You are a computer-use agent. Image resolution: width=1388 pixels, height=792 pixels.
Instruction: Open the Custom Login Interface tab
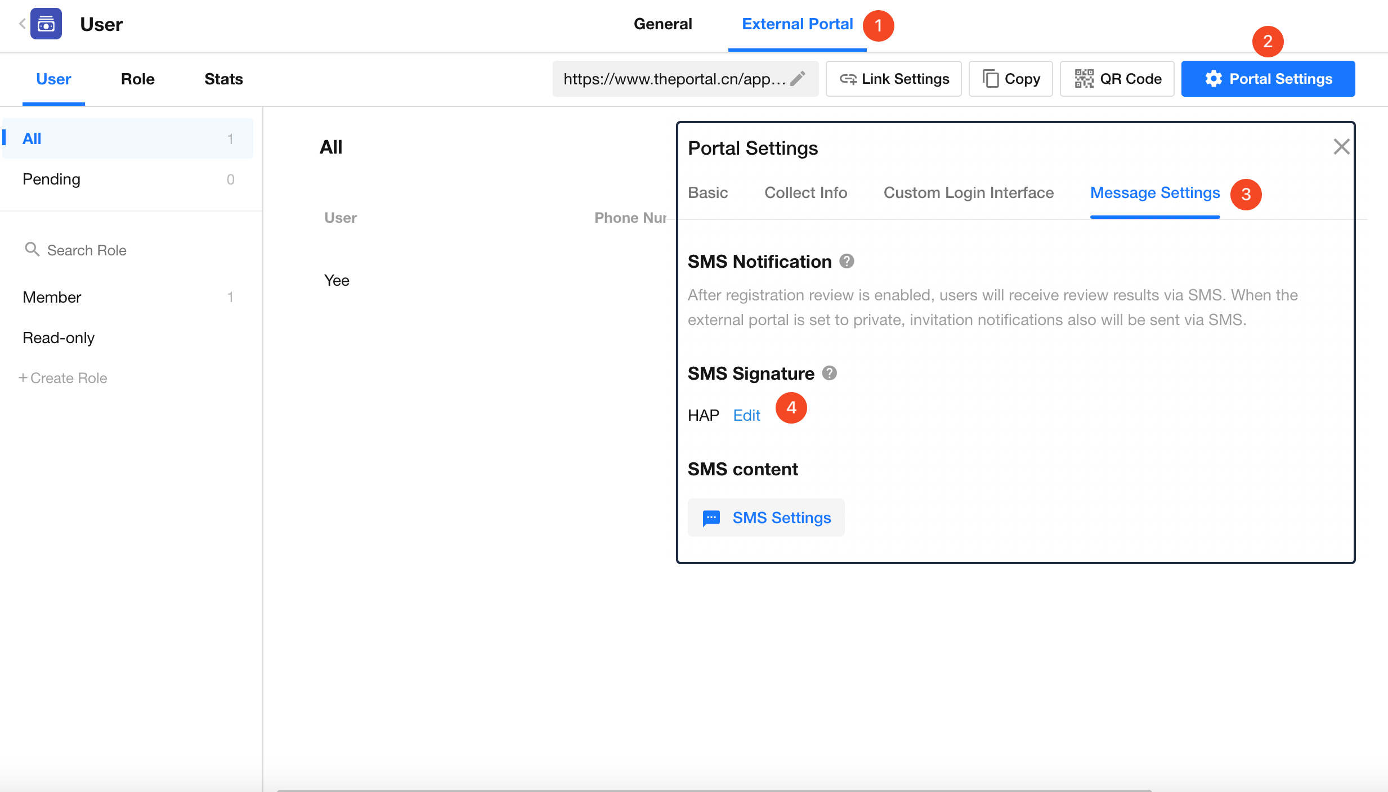(x=968, y=193)
